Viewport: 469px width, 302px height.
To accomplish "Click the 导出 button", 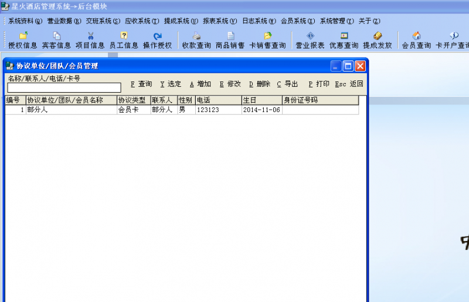I will [x=288, y=84].
